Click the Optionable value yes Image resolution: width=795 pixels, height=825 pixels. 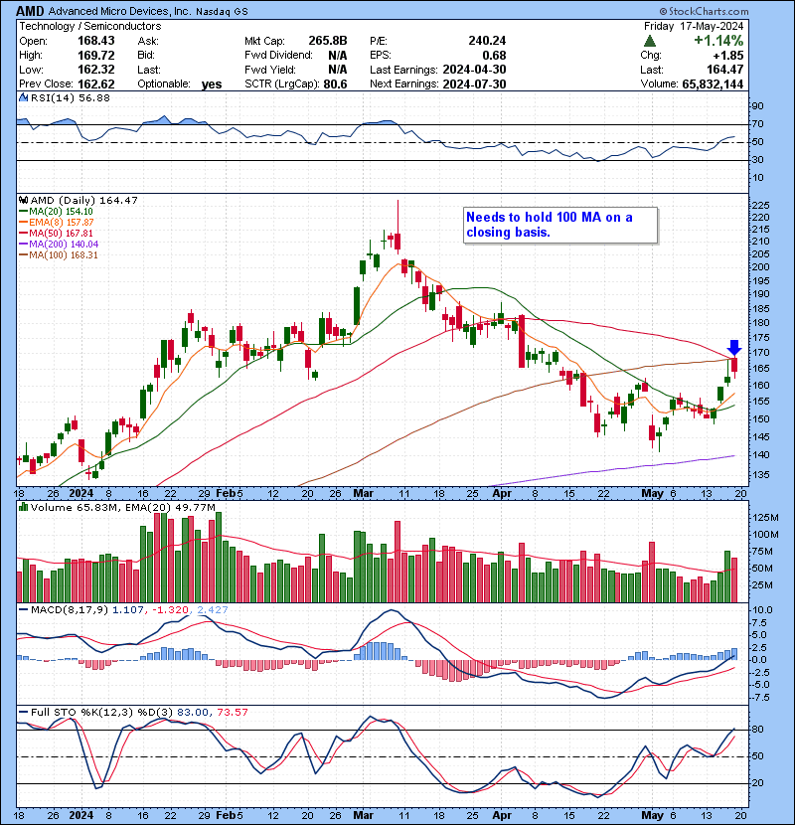(212, 84)
